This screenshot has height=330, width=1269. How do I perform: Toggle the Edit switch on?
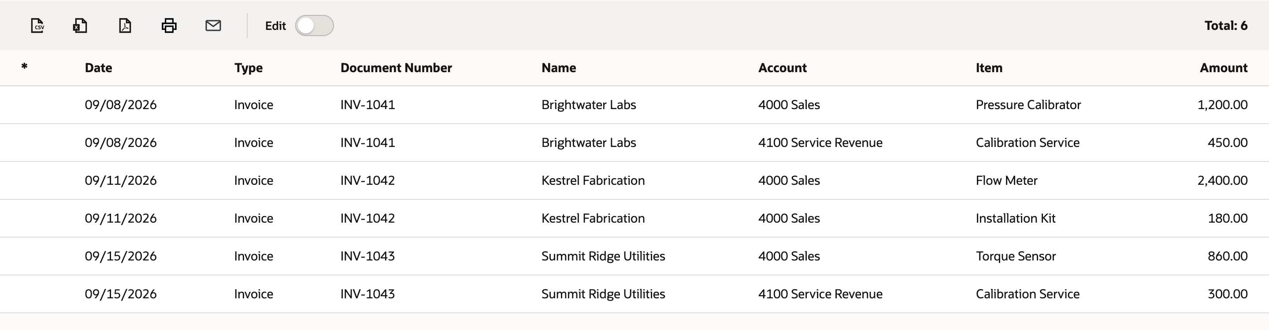(314, 26)
